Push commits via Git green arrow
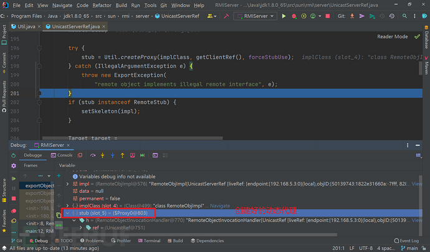 click(372, 16)
